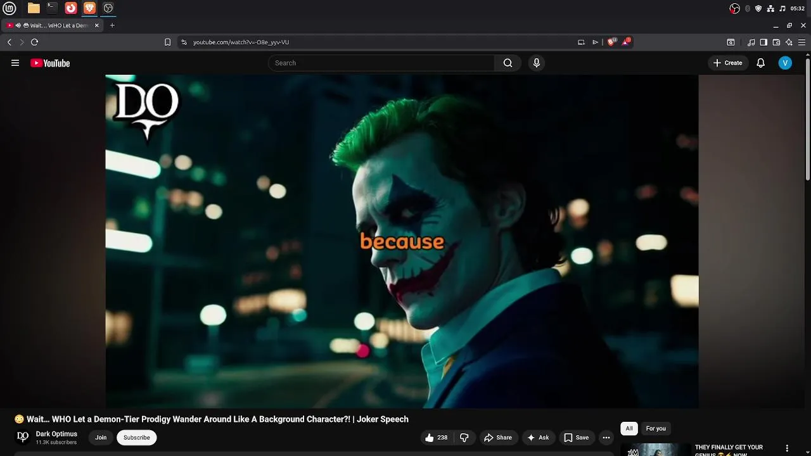Open the Create button
This screenshot has height=456, width=811.
pyautogui.click(x=728, y=63)
